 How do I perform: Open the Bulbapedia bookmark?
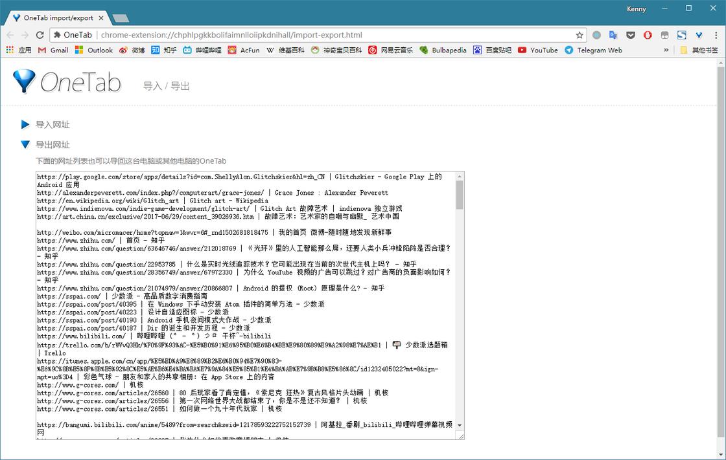443,50
